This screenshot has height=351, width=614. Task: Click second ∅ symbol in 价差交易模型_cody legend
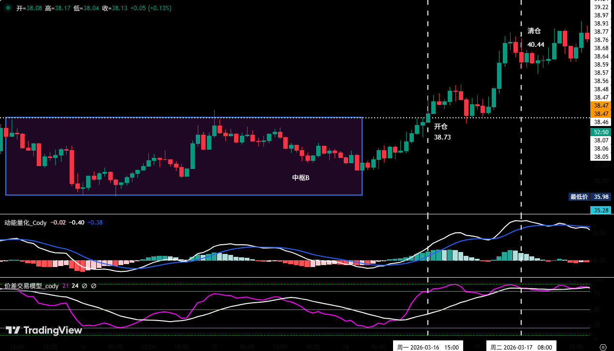[94, 286]
